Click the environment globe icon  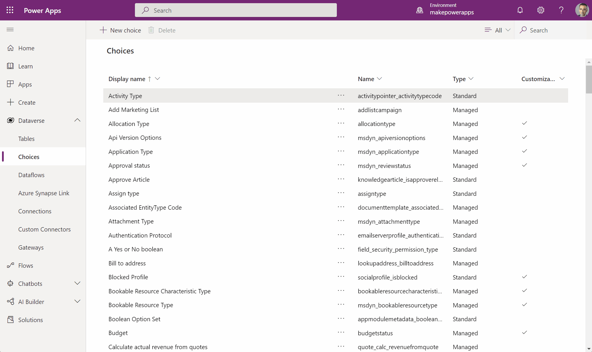420,10
